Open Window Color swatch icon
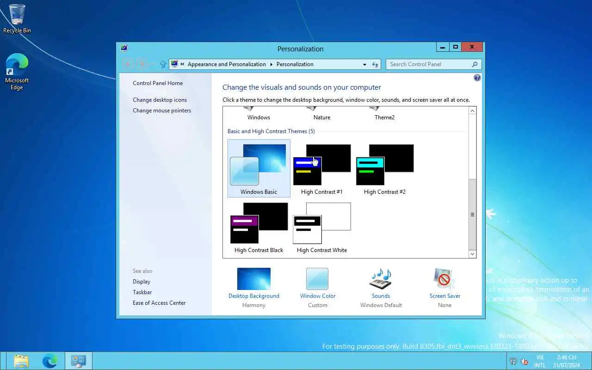The image size is (592, 370). 317,279
